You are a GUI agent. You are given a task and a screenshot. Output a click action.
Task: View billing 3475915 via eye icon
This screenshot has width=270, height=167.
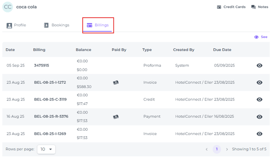point(259,66)
